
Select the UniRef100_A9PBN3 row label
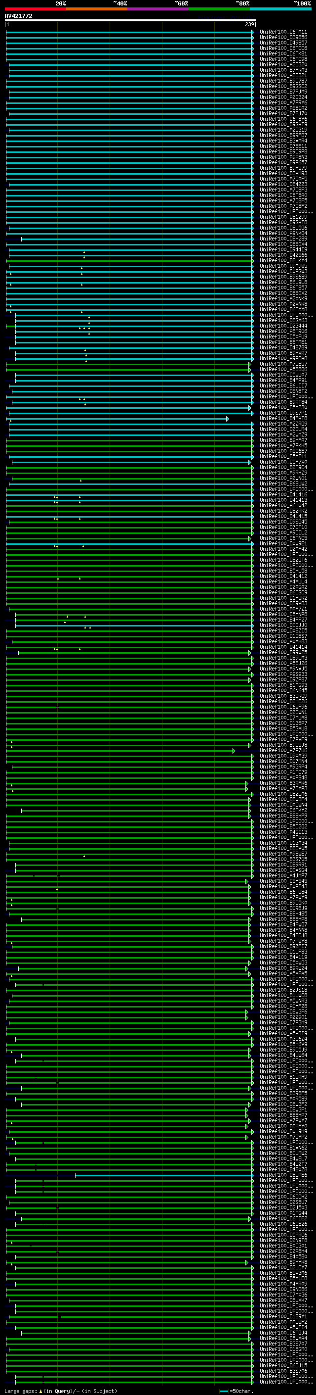(283, 157)
